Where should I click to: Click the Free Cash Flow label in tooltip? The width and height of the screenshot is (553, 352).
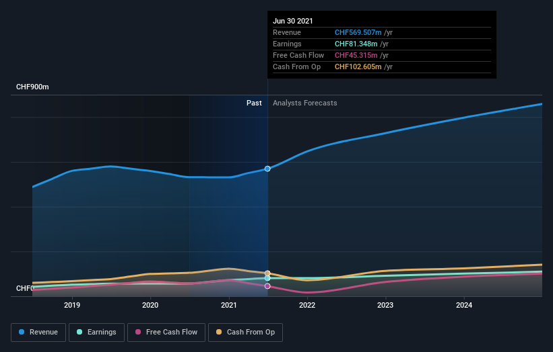(298, 55)
